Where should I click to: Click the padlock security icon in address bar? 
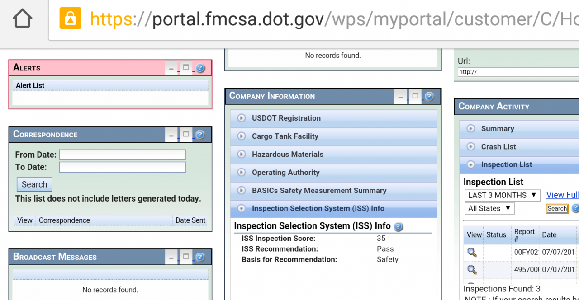(71, 19)
